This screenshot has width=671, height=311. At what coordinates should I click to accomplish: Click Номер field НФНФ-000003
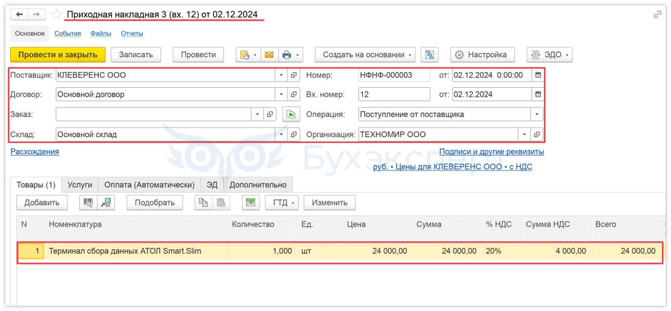[x=394, y=75]
